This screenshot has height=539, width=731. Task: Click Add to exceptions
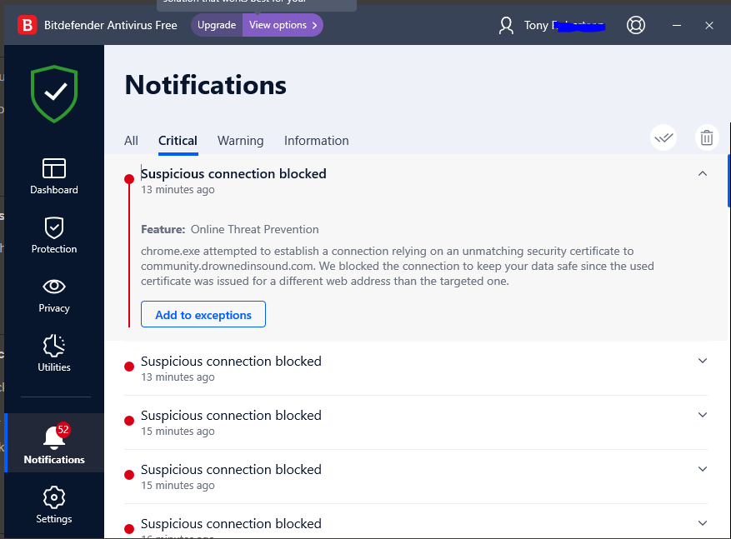[x=203, y=314]
